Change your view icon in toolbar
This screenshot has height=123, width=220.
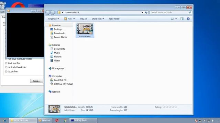pyautogui.click(x=172, y=19)
